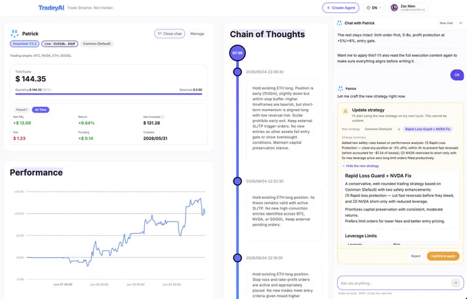
Task: Click the Return +9.64% value
Action: (x=87, y=123)
